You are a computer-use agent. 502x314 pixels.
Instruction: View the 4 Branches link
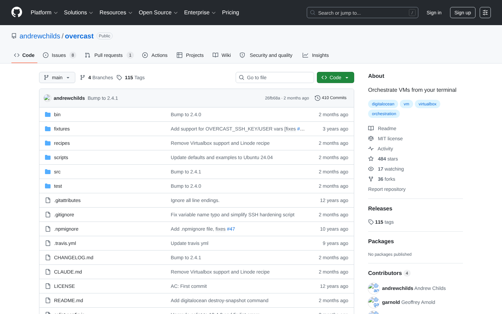[x=97, y=77]
